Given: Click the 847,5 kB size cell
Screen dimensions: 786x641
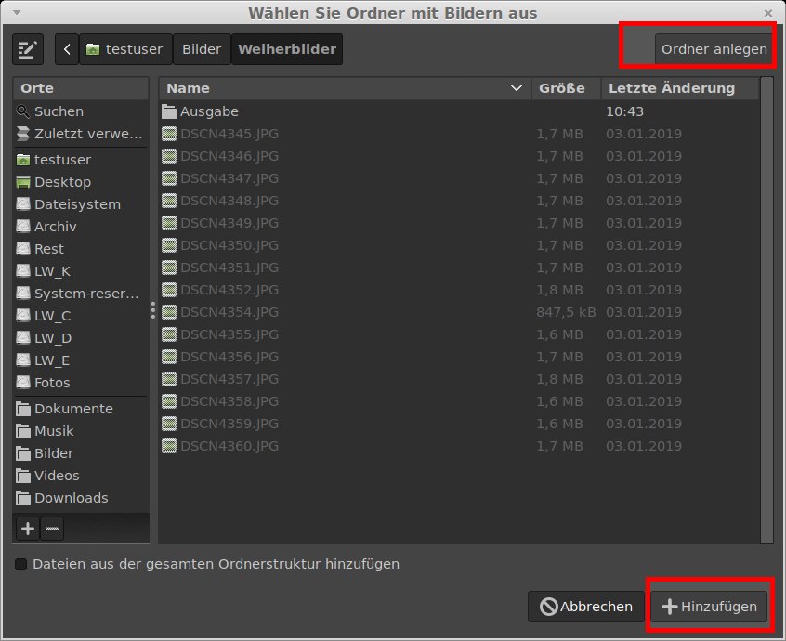Looking at the screenshot, I should pyautogui.click(x=566, y=312).
